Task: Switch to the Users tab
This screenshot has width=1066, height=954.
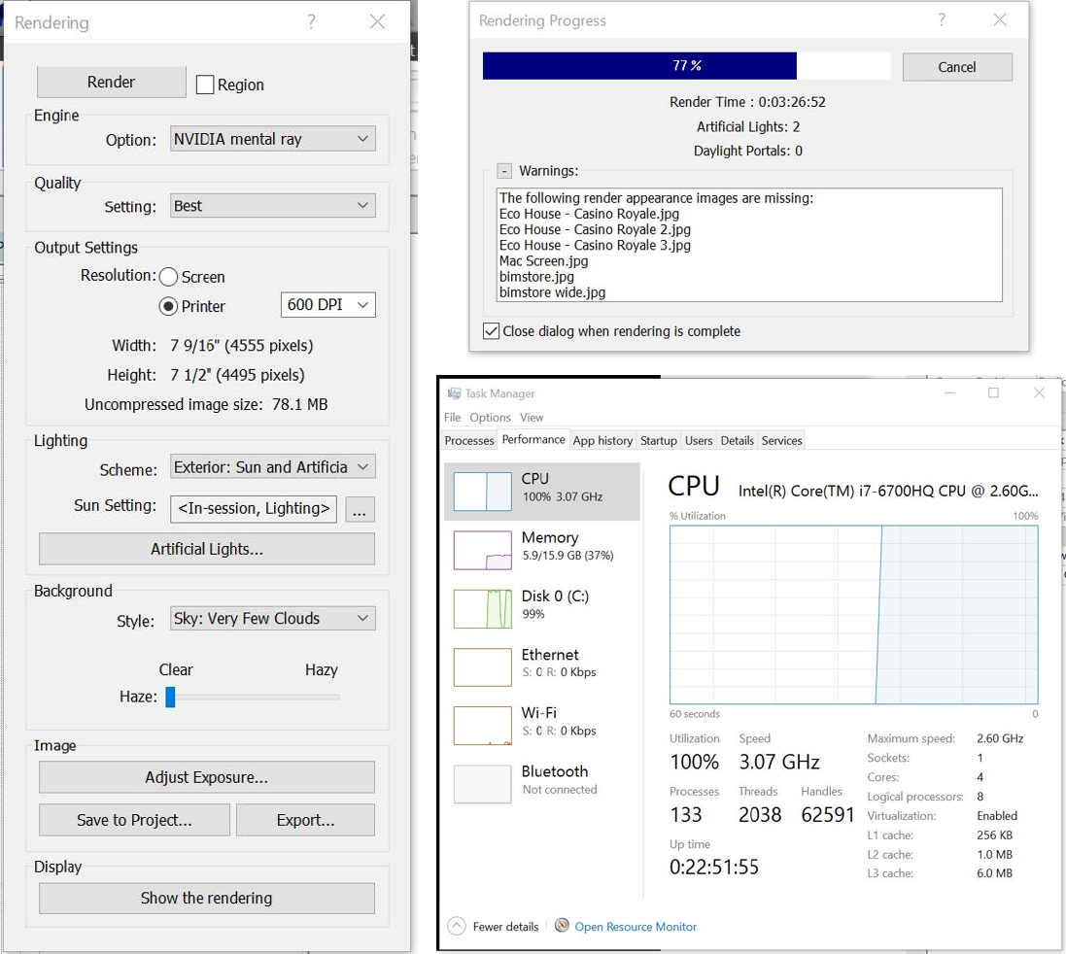Action: pos(699,440)
